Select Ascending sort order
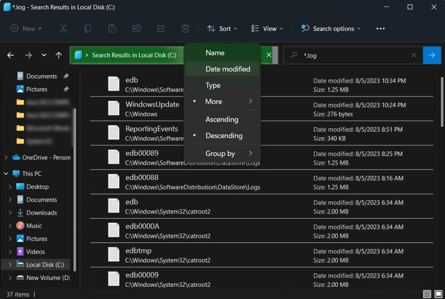Screen dimensions: 445x299 222,119
